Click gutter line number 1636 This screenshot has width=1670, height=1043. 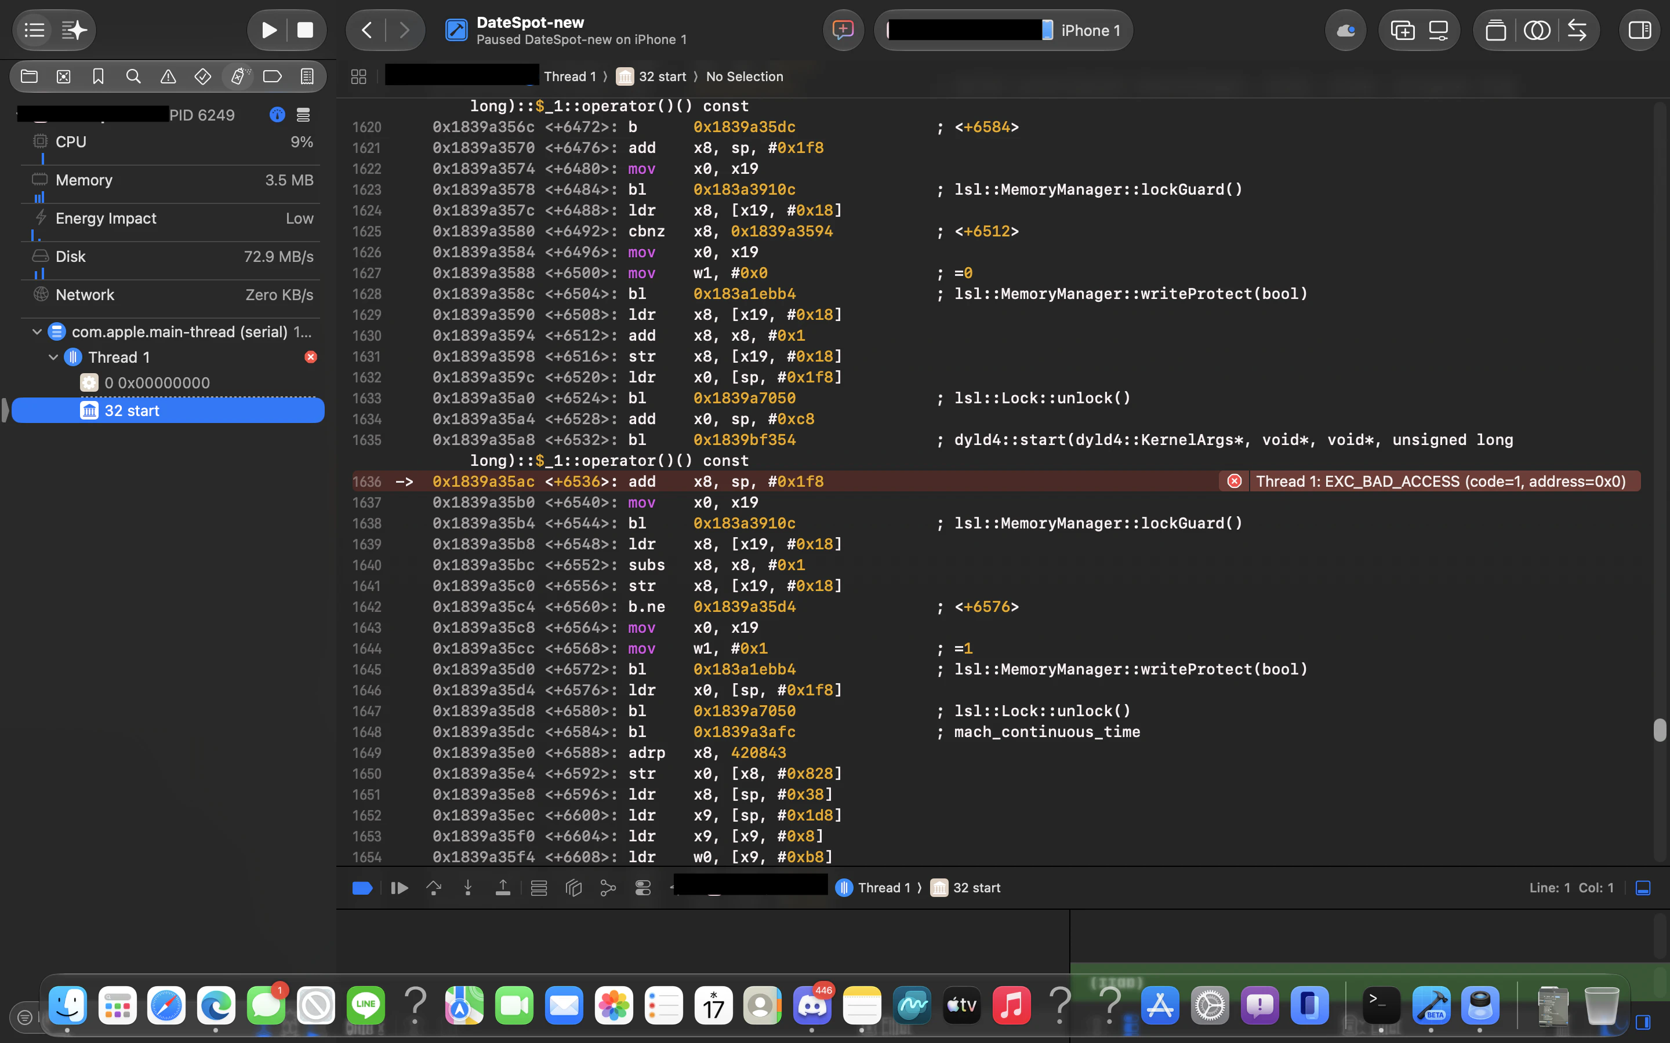(366, 482)
